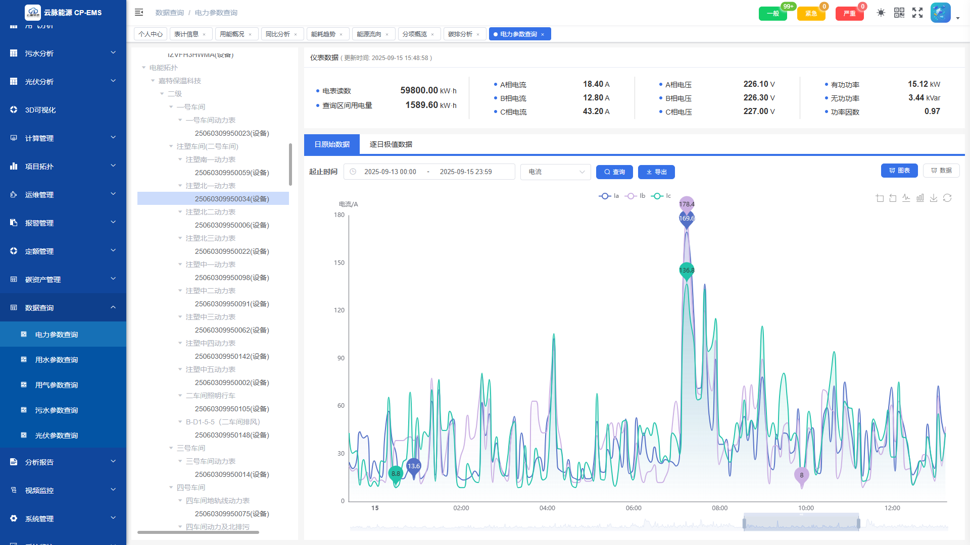Image resolution: width=970 pixels, height=545 pixels.
Task: Click the data zoom slider below the chart
Action: 801,524
